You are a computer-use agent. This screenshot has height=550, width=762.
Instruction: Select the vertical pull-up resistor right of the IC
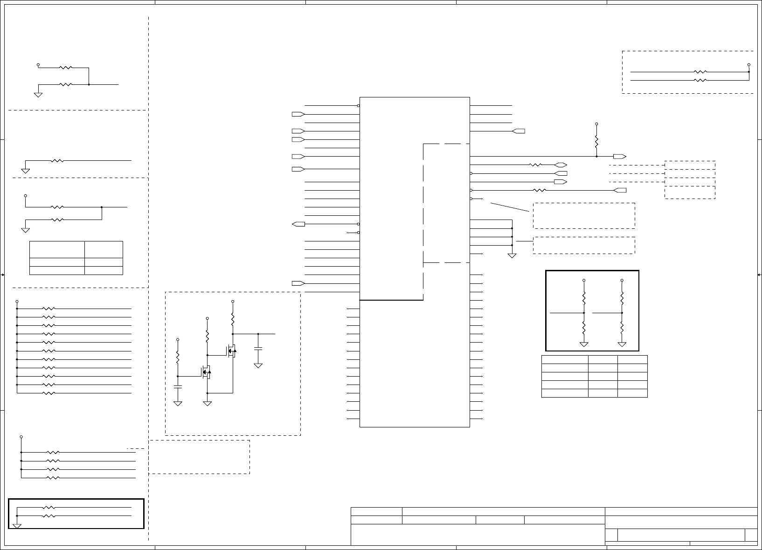[x=596, y=142]
